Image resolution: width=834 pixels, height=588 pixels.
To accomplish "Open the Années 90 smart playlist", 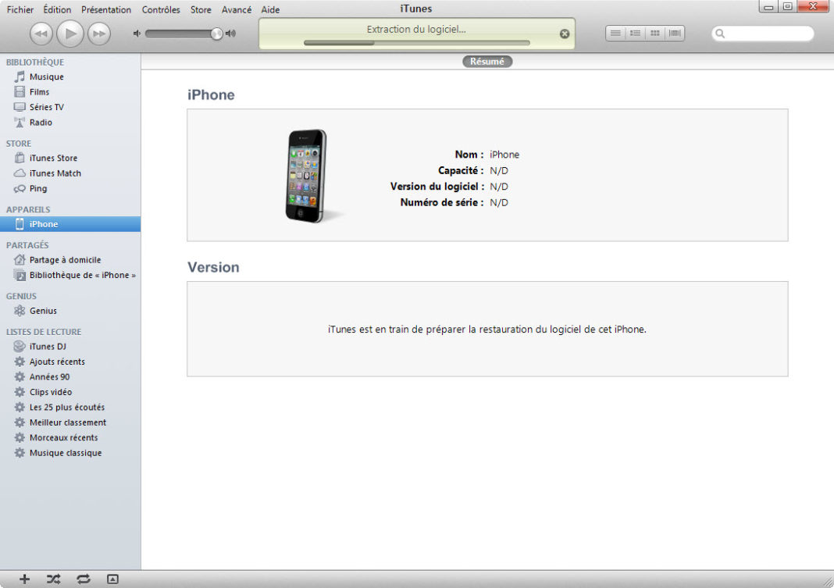I will [70, 376].
